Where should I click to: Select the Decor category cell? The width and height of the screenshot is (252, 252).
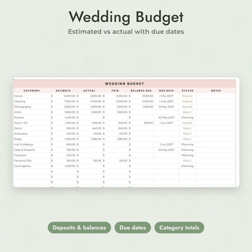point(32,128)
